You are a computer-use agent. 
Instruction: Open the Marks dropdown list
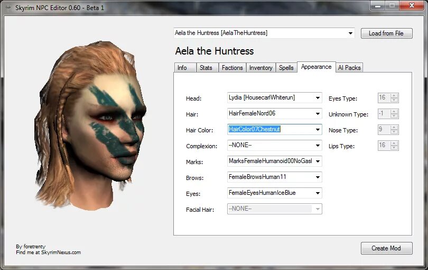tap(318, 161)
